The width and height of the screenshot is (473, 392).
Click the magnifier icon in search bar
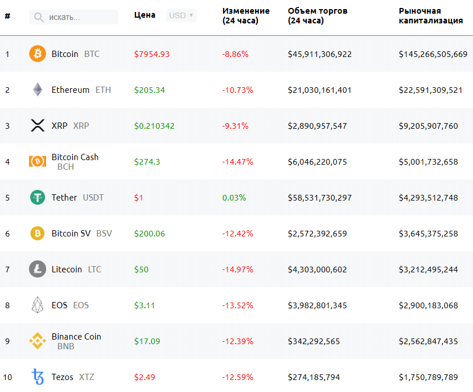tap(36, 17)
